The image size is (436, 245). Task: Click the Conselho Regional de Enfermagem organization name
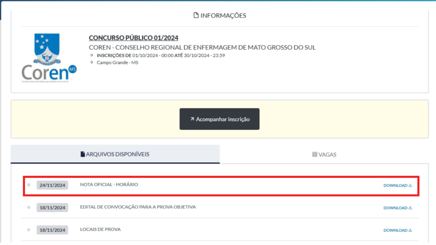pos(202,47)
